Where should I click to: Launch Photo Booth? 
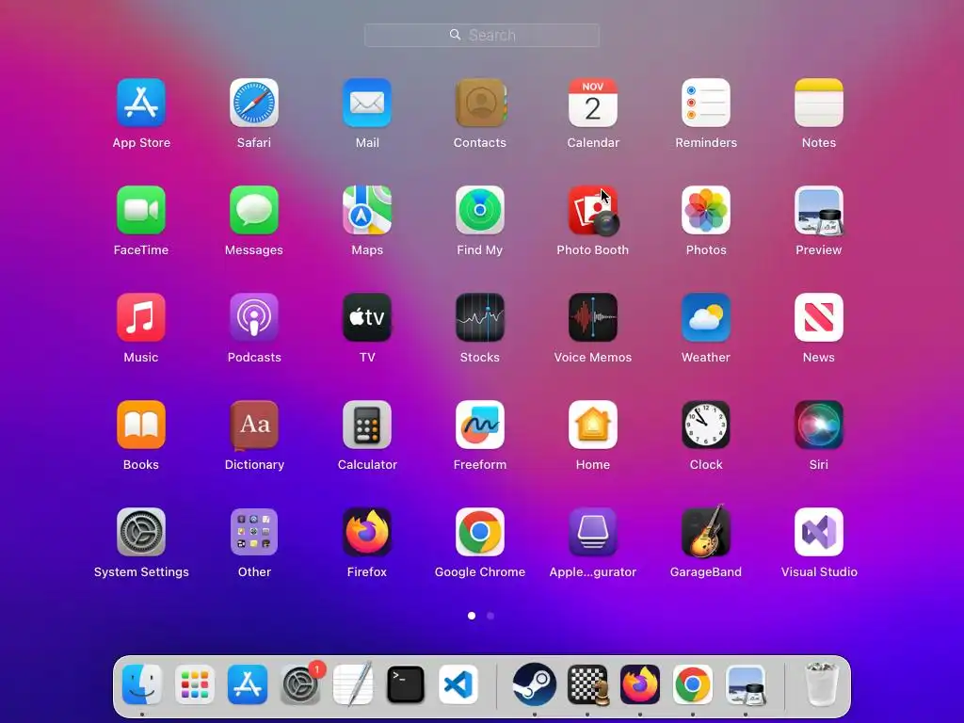coord(593,210)
